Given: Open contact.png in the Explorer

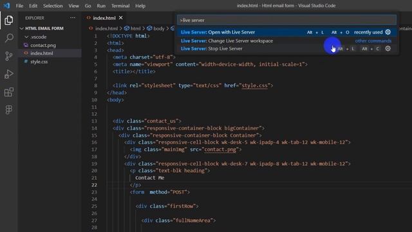Looking at the screenshot, I should pos(43,45).
